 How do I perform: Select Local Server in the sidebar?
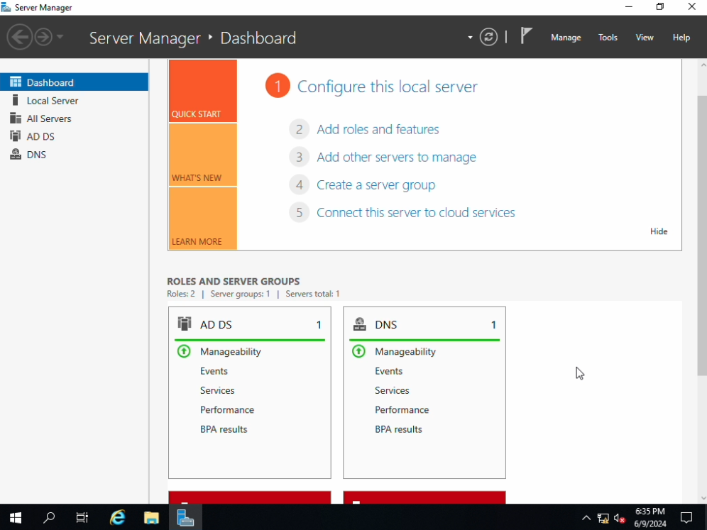tap(53, 101)
